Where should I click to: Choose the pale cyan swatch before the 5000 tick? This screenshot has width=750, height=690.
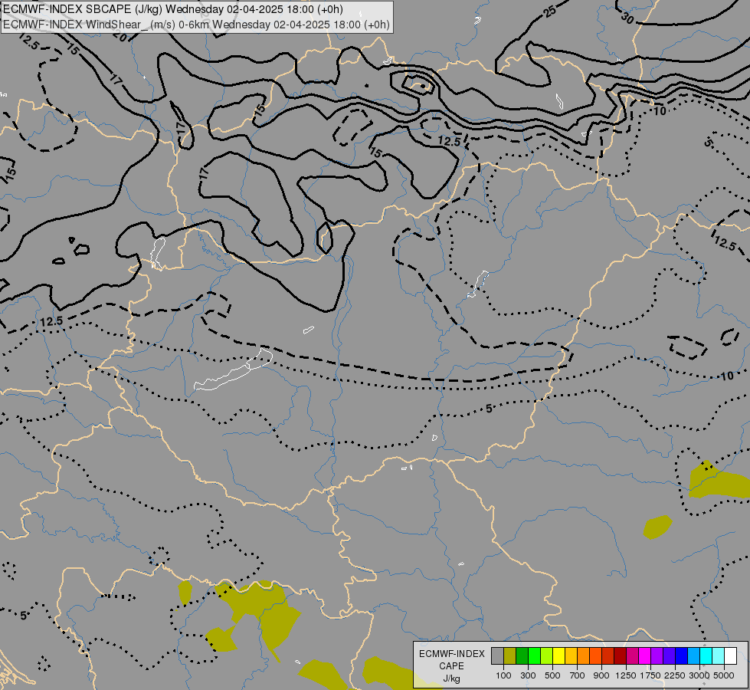click(x=719, y=655)
